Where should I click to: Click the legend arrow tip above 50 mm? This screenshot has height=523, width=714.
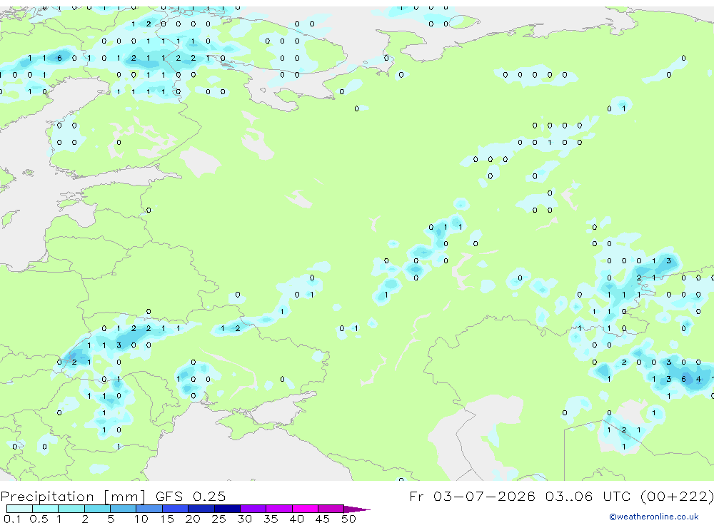[356, 509]
